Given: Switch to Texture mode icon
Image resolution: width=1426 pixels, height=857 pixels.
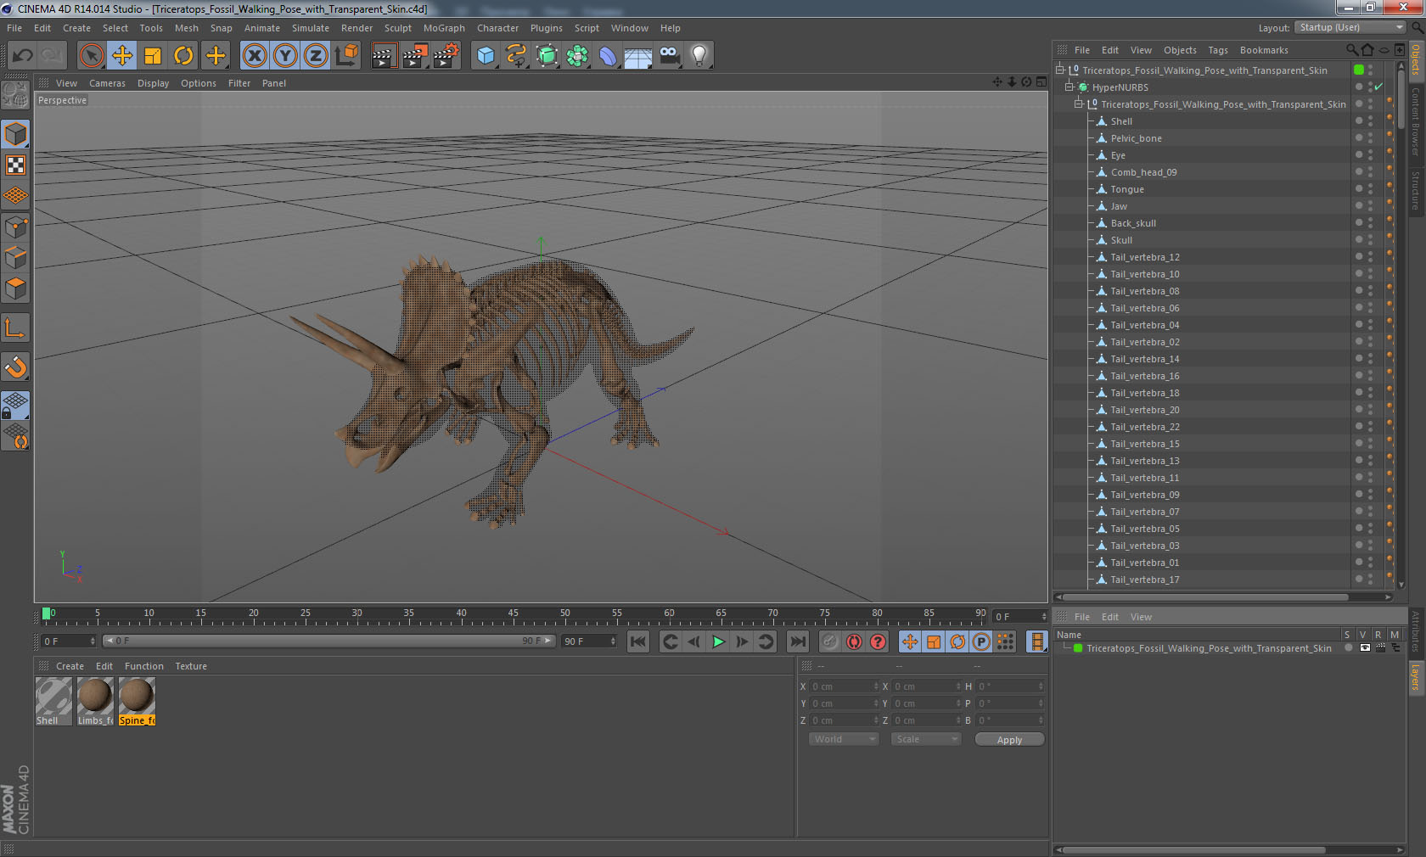Looking at the screenshot, I should [15, 165].
